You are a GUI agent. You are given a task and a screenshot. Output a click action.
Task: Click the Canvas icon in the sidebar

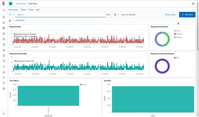4,34
